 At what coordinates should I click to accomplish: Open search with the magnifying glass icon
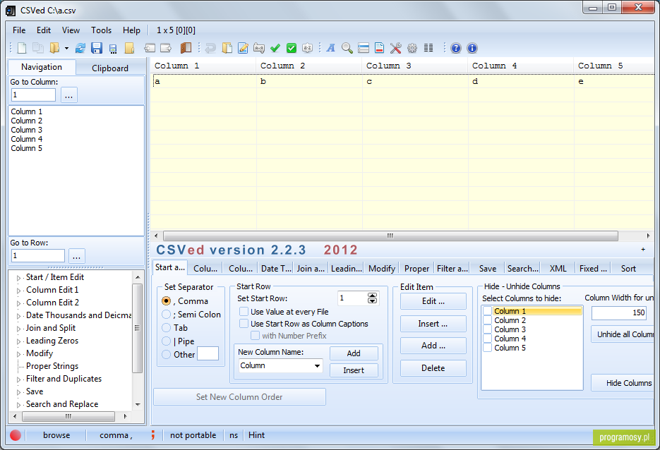347,48
